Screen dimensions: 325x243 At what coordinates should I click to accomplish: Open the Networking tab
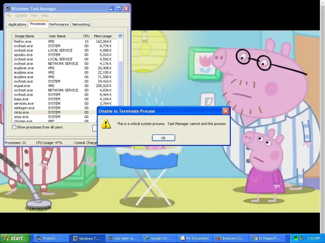click(x=81, y=24)
